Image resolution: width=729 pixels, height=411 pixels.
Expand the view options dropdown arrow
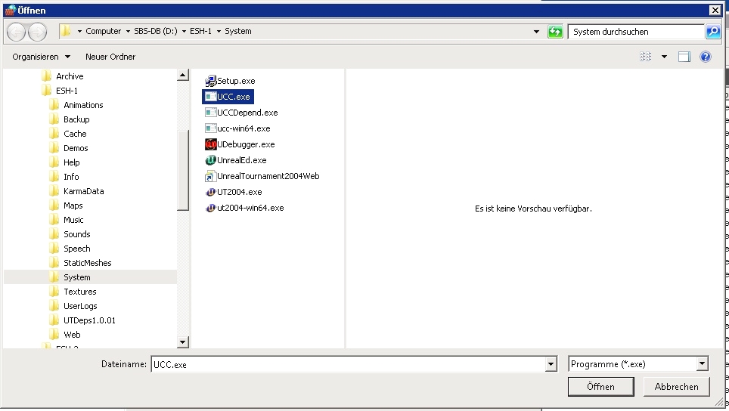664,57
